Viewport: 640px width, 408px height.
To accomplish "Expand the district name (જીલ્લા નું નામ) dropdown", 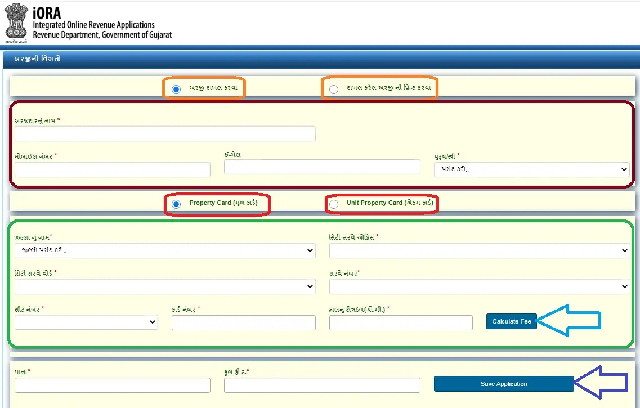I will pos(165,250).
